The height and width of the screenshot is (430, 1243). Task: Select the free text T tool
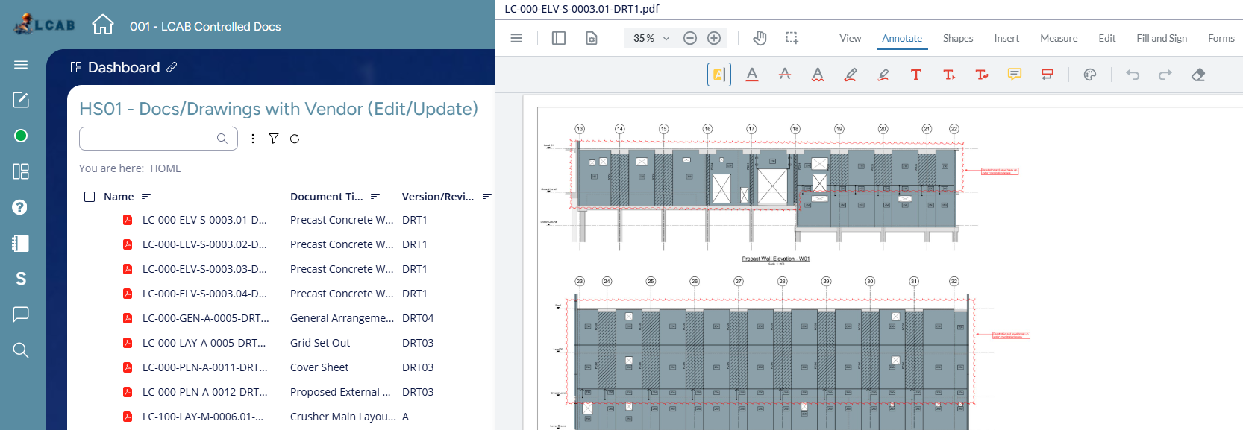[916, 75]
